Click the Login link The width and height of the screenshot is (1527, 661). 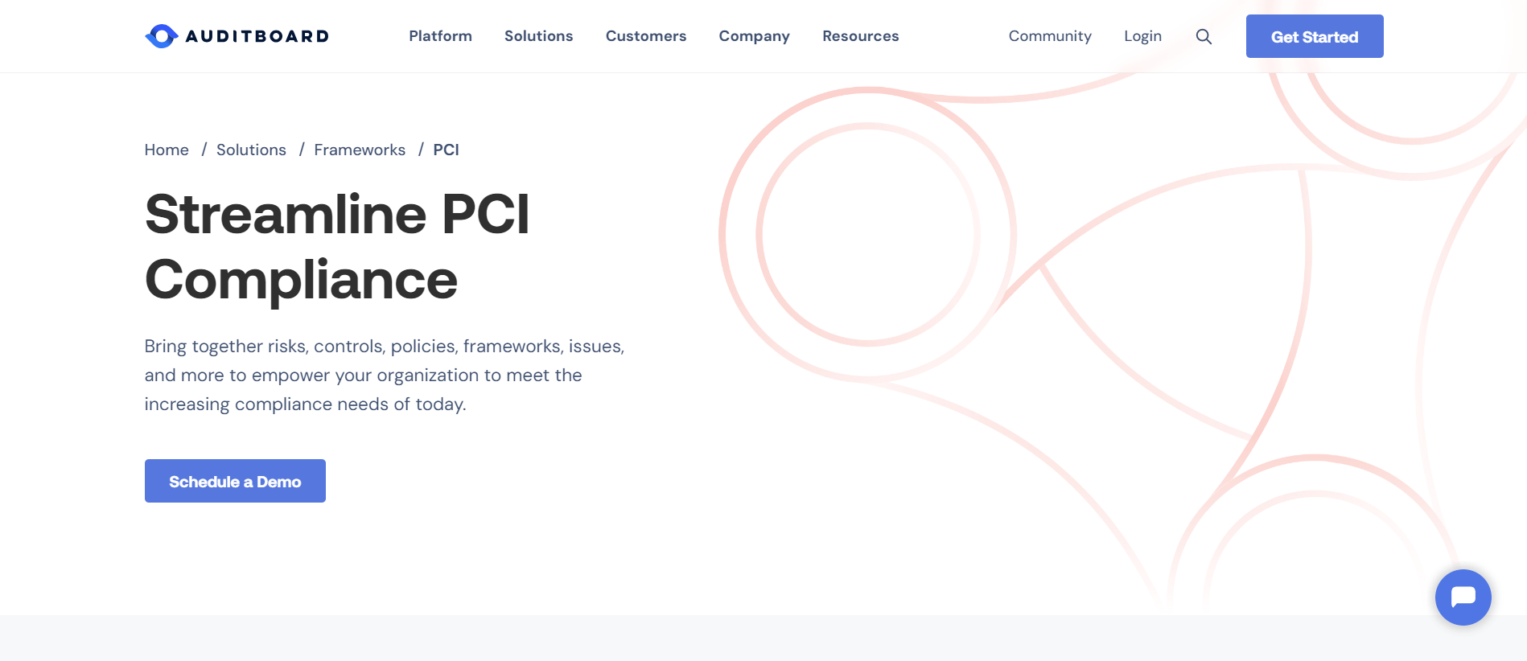(1142, 36)
